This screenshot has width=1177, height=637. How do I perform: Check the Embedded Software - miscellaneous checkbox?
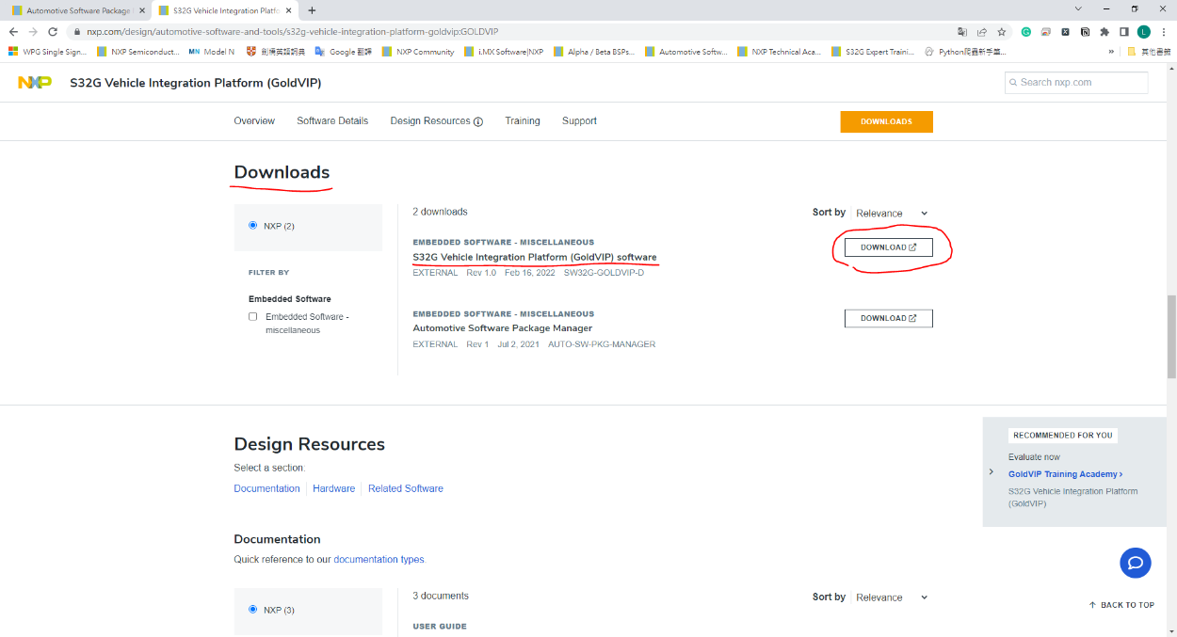252,317
